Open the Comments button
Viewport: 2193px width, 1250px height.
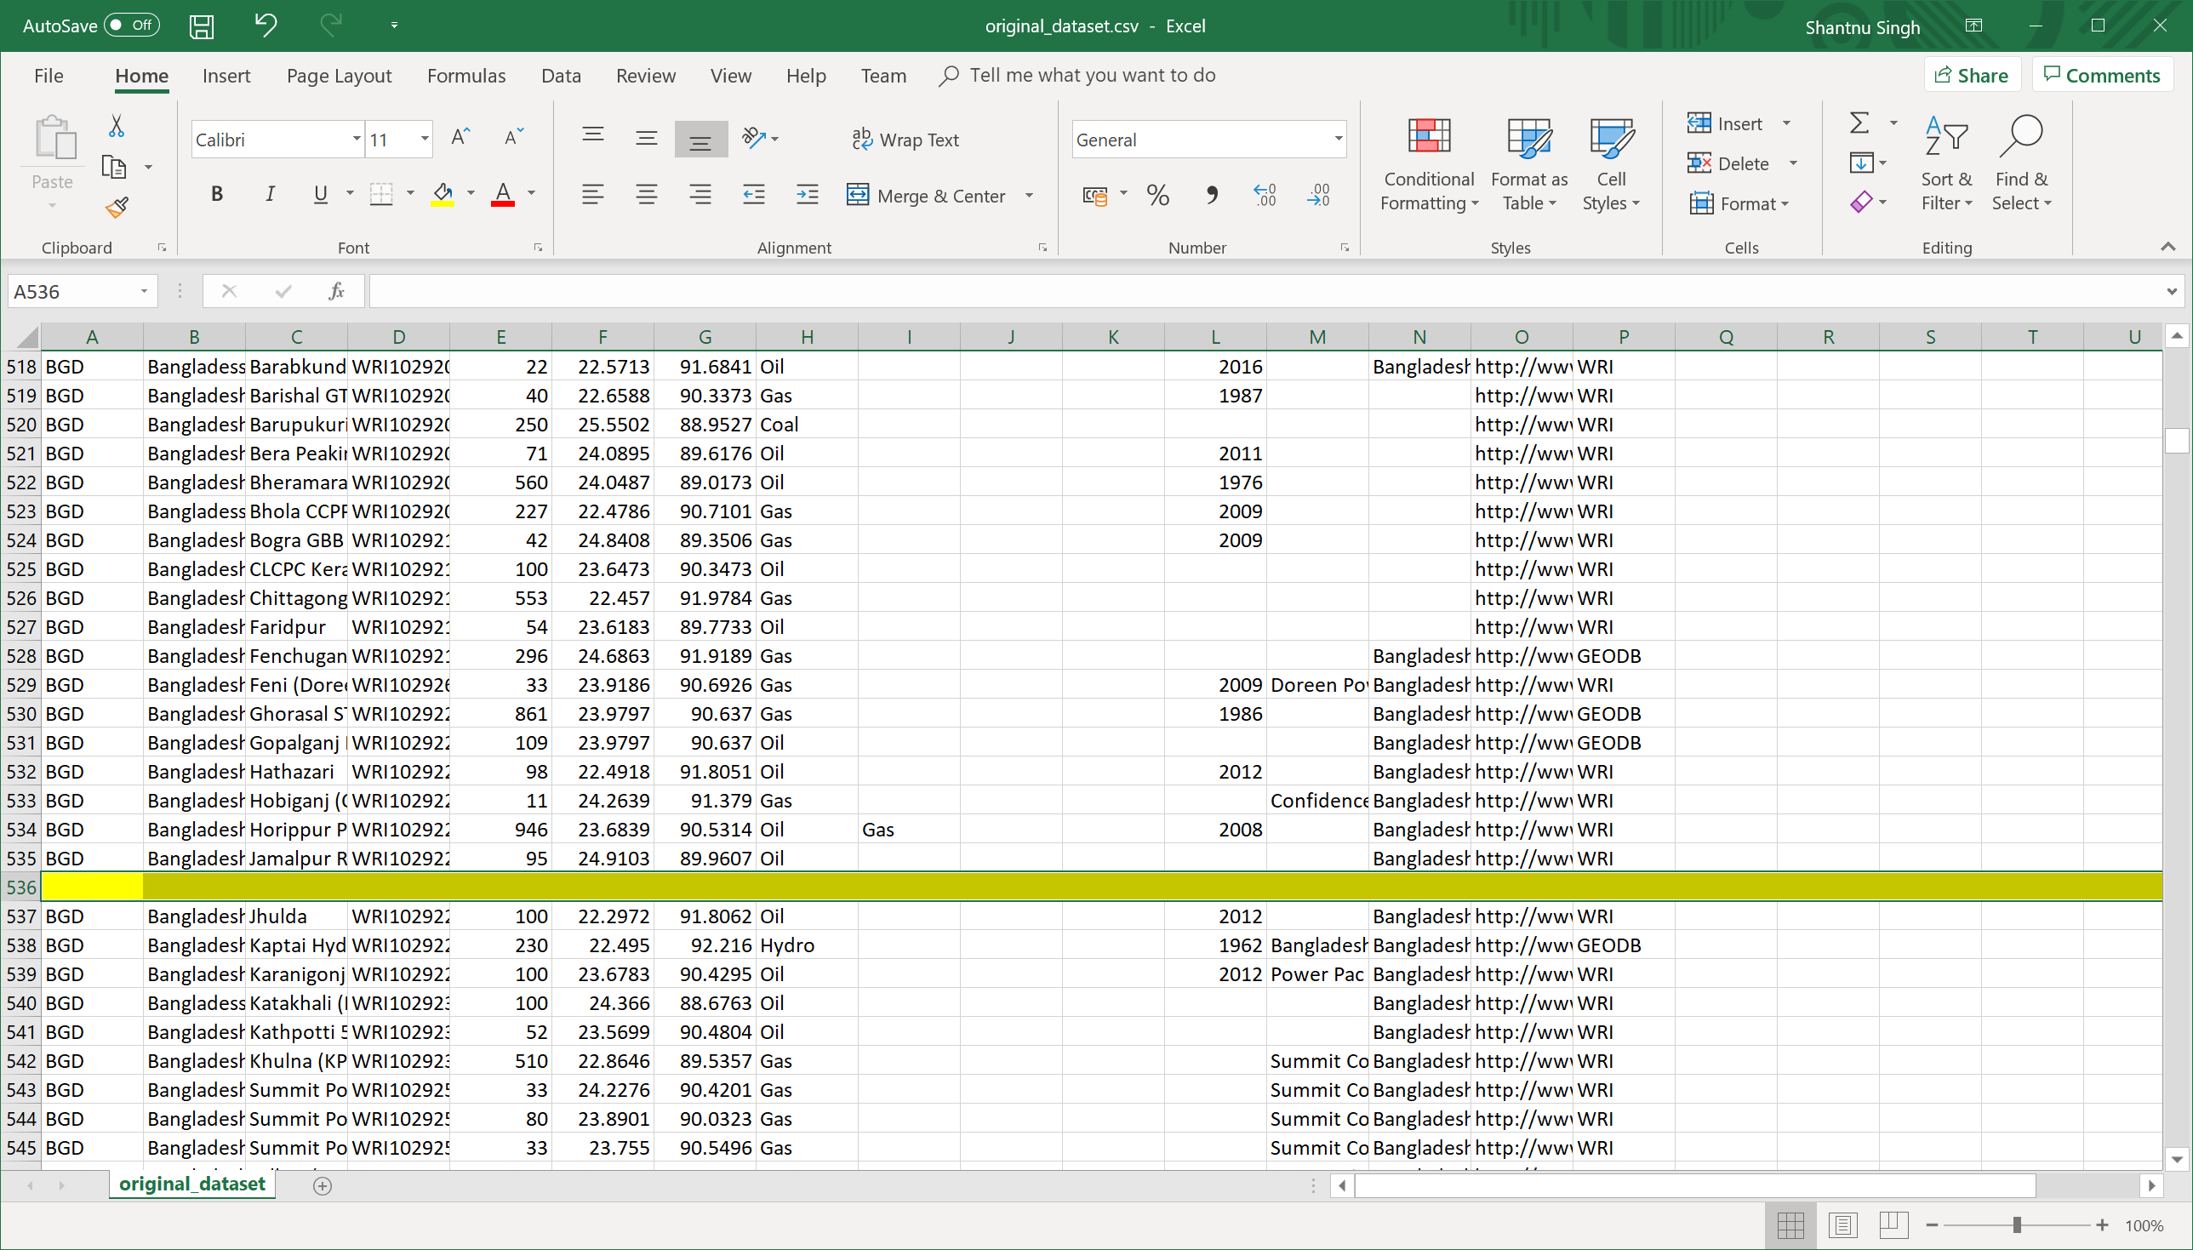click(x=2102, y=76)
